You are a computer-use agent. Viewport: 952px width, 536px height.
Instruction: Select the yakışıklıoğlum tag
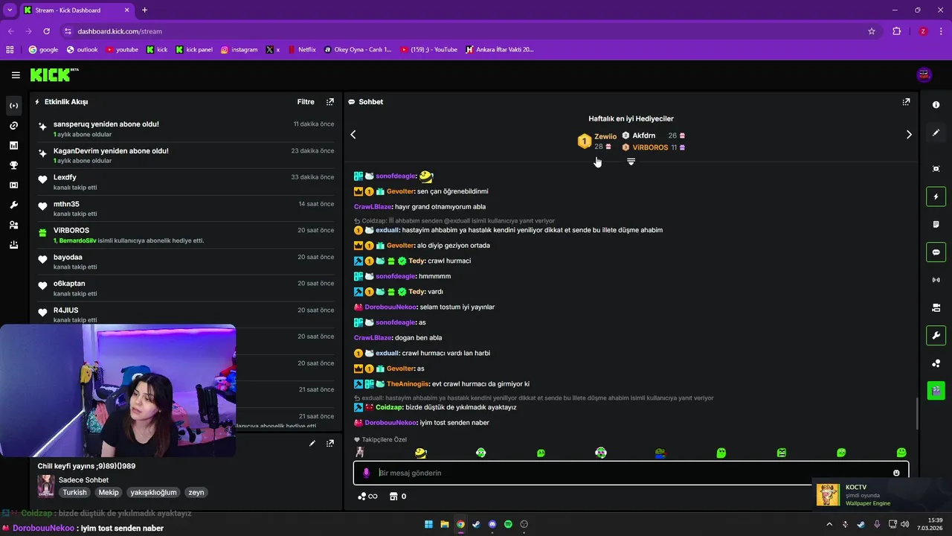coord(153,492)
